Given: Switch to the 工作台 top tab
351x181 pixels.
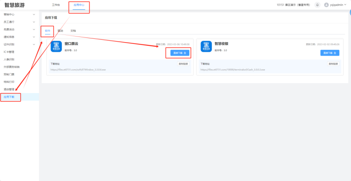Looking at the screenshot, I should pyautogui.click(x=56, y=5).
